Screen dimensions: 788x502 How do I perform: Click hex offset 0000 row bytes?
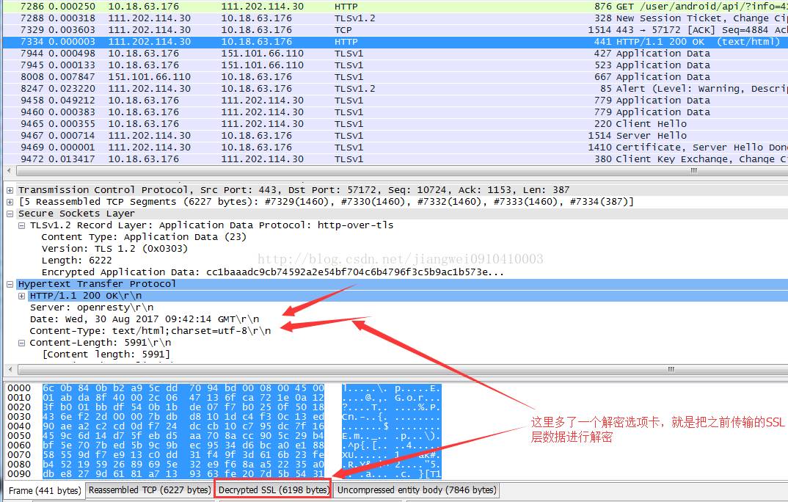click(183, 388)
